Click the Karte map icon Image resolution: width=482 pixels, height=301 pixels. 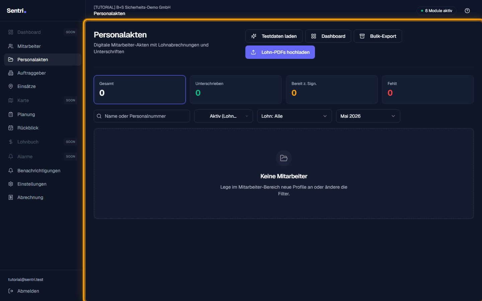[x=11, y=100]
